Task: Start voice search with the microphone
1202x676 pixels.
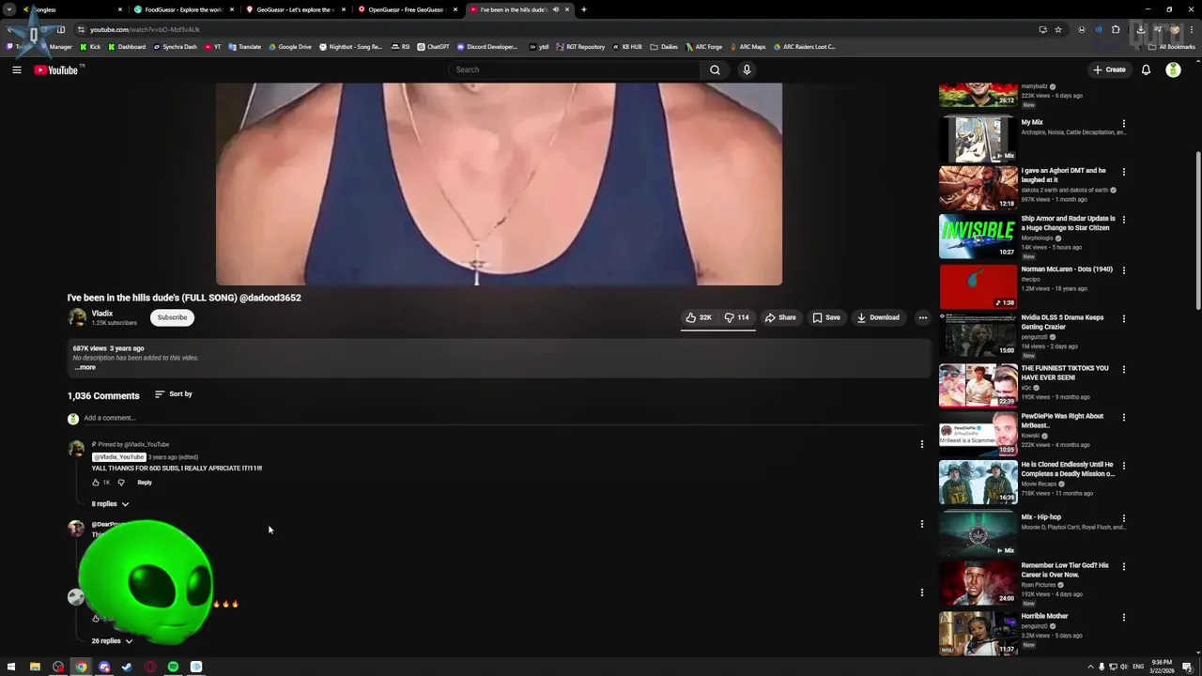Action: [x=747, y=69]
